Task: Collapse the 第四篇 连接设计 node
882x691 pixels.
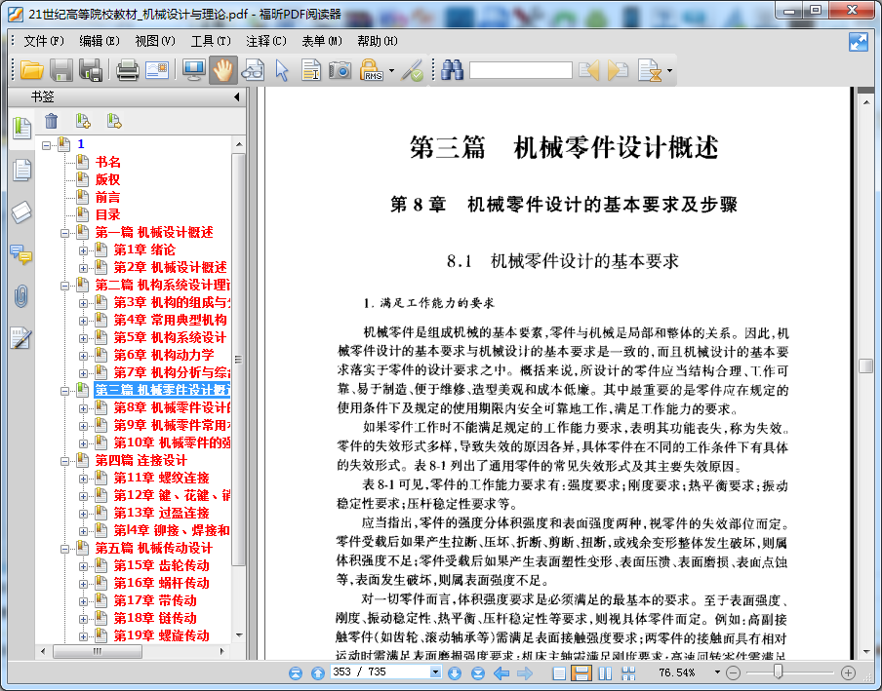Action: coord(65,461)
